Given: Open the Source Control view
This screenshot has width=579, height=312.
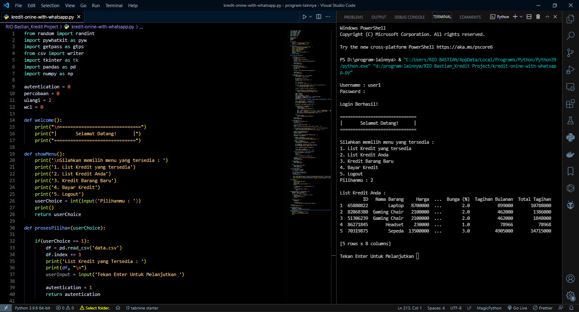Looking at the screenshot, I should 570,53.
